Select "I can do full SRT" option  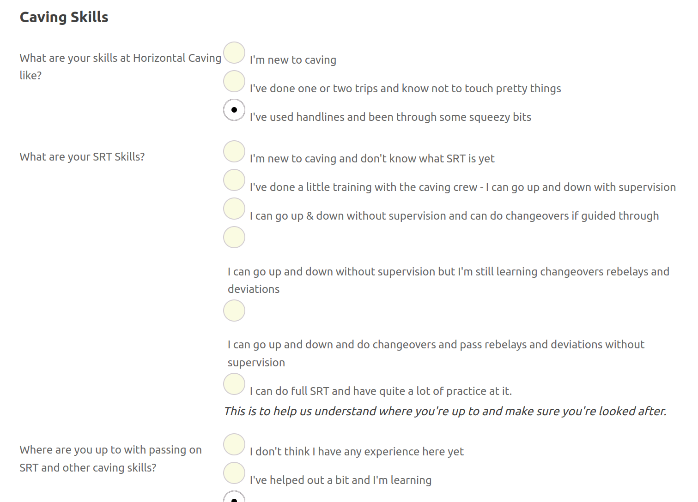coord(234,384)
